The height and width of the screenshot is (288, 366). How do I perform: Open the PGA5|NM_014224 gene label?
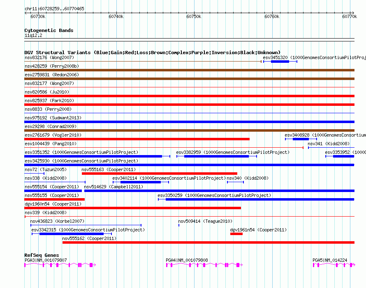point(330,260)
